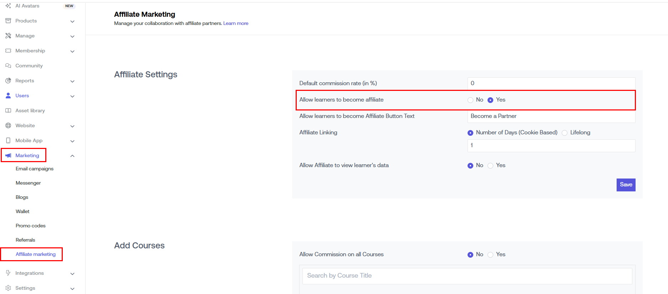Select No for allow learners to become affiliate
The height and width of the screenshot is (294, 668).
tap(470, 100)
